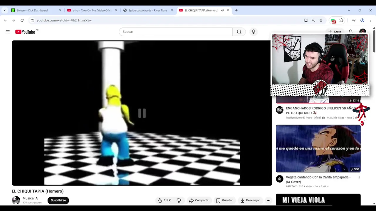Screen dimensions: 376x211
Task: Open the Musica IA channel name link
Action: tap(30, 198)
